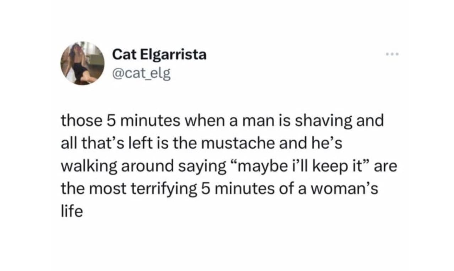Open the Cat Elgarrista display name
Viewport: 454px width, 271px height.
(x=159, y=55)
